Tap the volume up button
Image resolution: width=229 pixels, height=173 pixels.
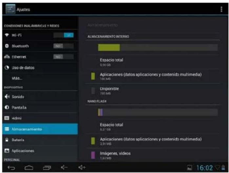[82, 167]
